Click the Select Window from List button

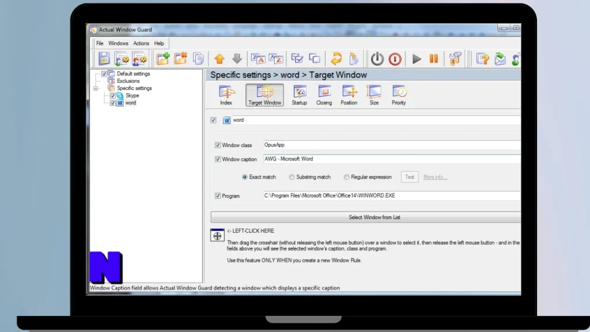(366, 217)
